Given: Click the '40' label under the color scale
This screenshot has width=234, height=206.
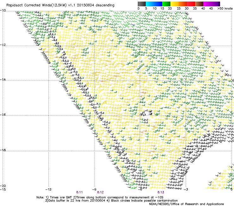Looking at the screenshot, I should [203, 9].
